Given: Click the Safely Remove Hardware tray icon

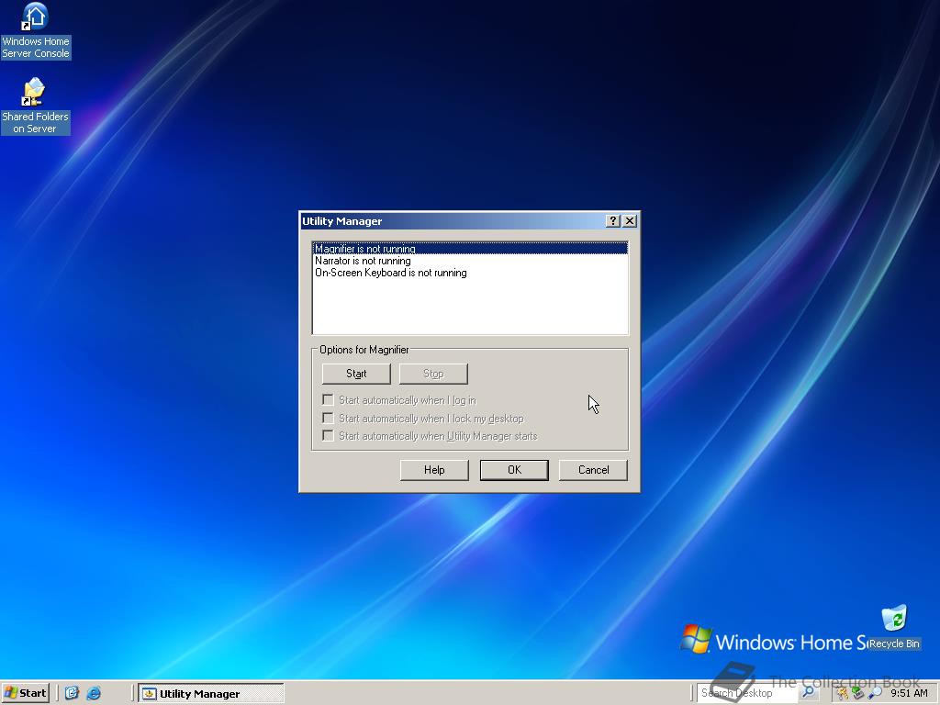Looking at the screenshot, I should [858, 693].
